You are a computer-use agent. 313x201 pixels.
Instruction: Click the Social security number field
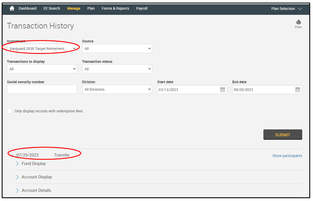click(x=42, y=90)
